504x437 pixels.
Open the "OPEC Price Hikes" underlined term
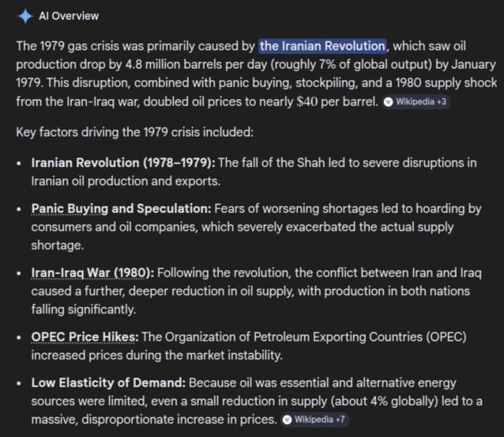pyautogui.click(x=84, y=337)
